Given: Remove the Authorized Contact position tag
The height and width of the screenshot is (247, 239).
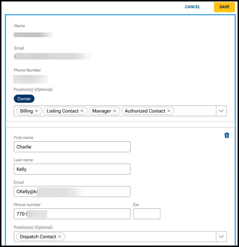Looking at the screenshot, I should (169, 111).
